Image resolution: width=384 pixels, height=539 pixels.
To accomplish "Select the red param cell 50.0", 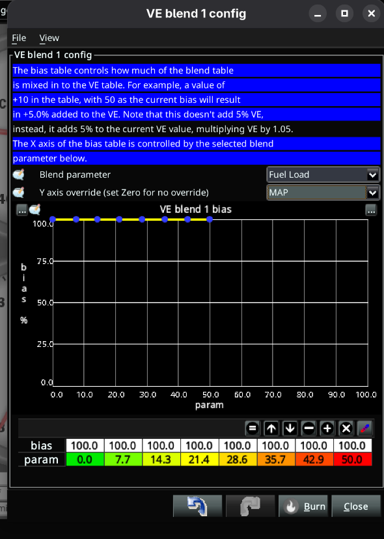I will coord(352,460).
